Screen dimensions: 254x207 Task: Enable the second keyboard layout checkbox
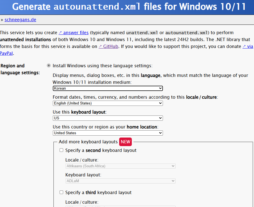point(61,150)
